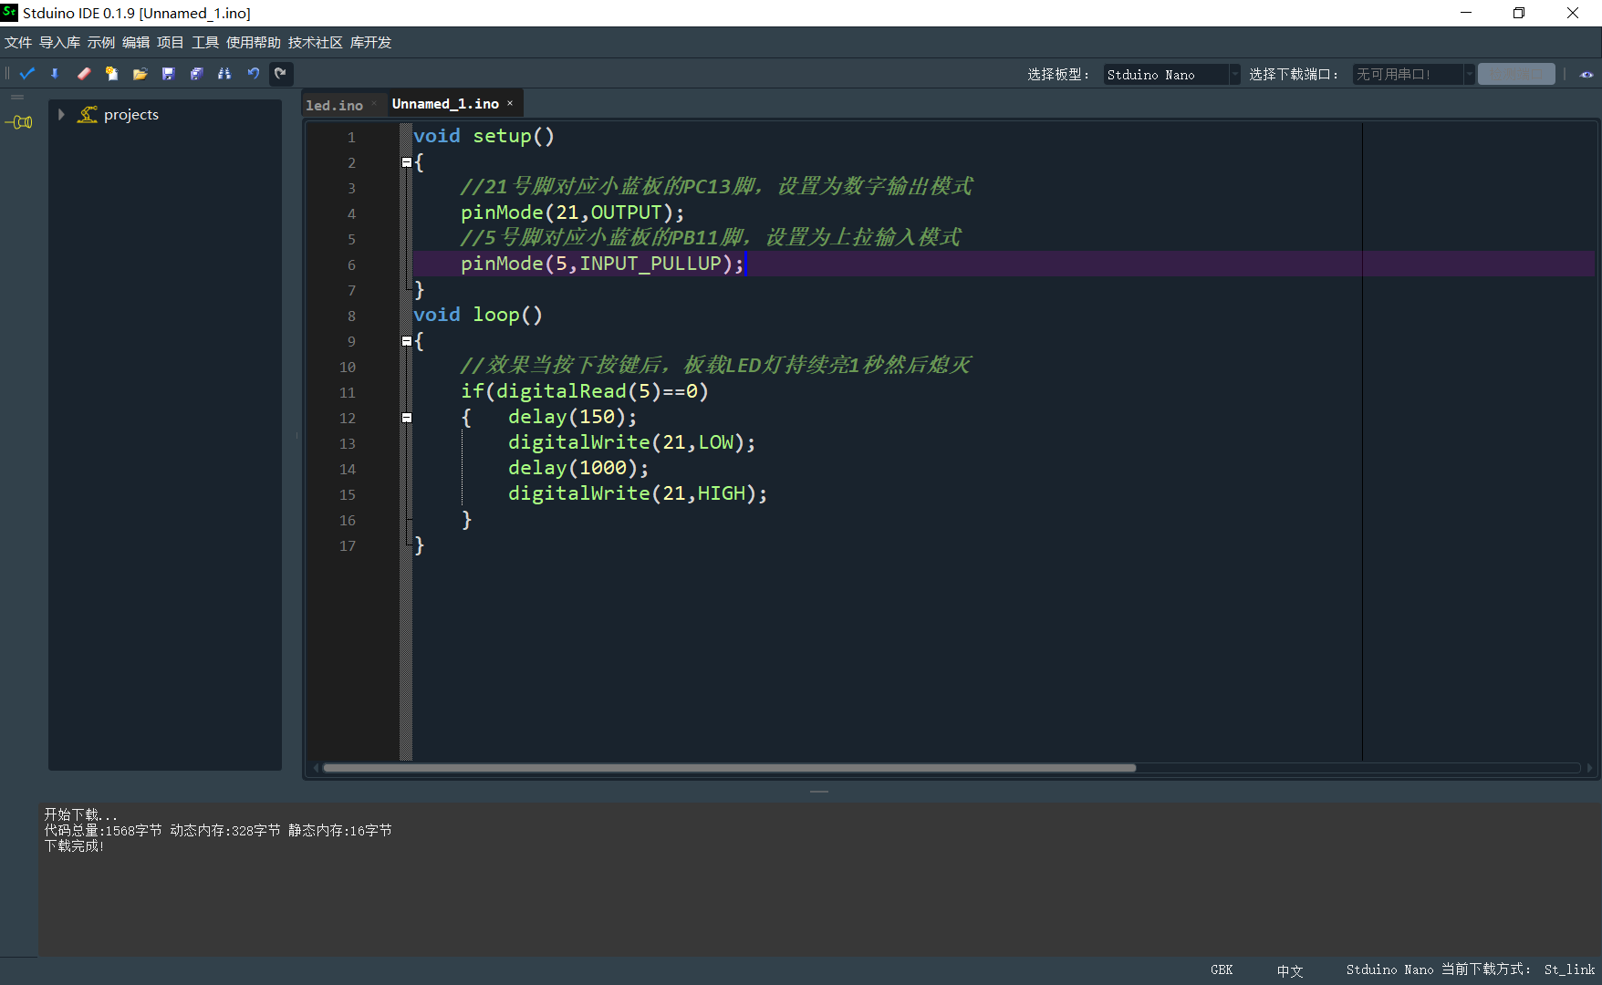Click the blue undo arrow icon
The height and width of the screenshot is (985, 1602).
pos(253,74)
